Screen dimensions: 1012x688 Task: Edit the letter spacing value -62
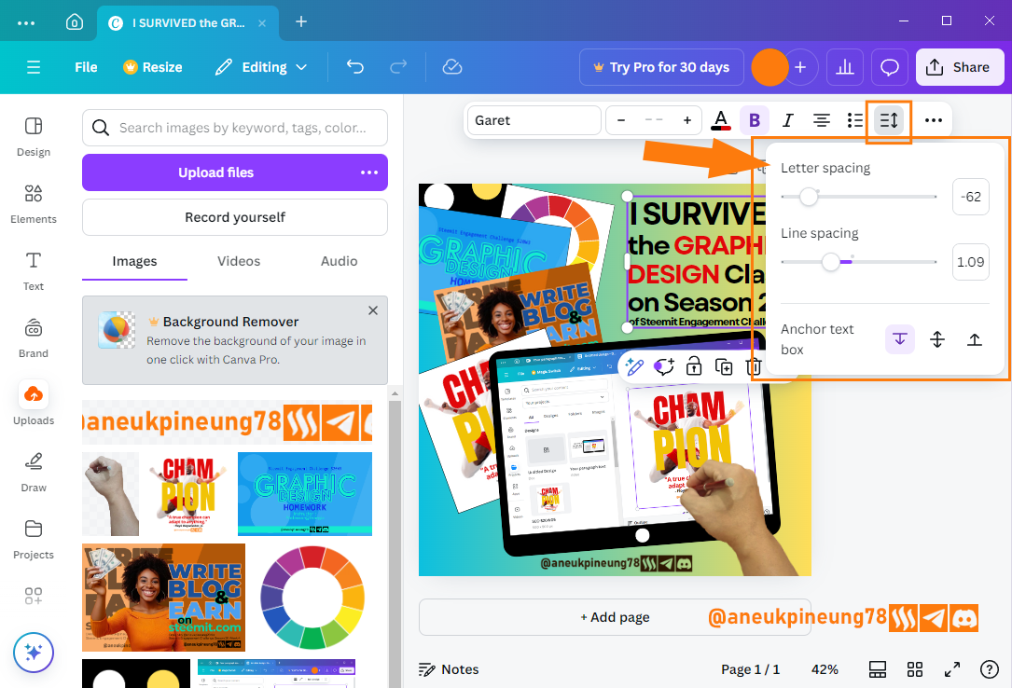970,197
